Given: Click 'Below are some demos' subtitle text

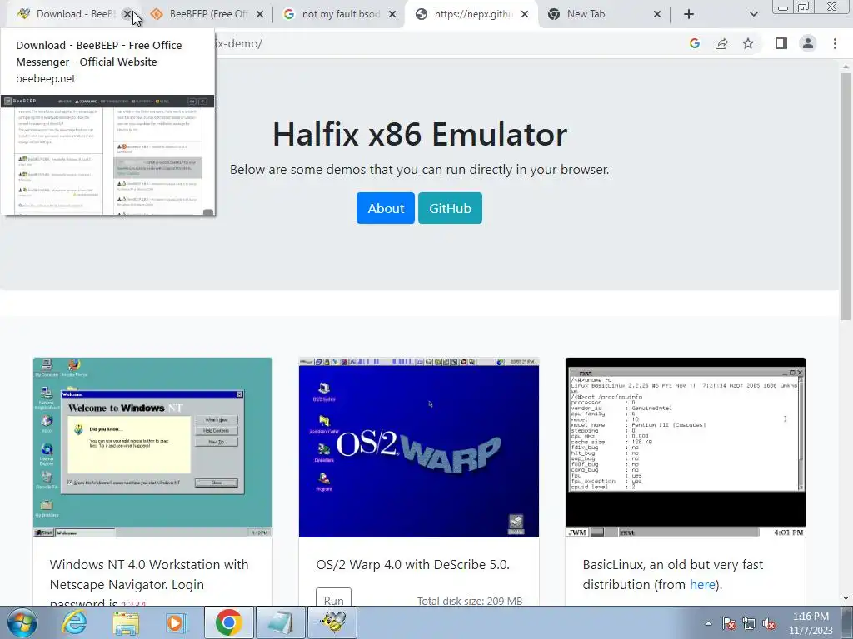Looking at the screenshot, I should [420, 170].
